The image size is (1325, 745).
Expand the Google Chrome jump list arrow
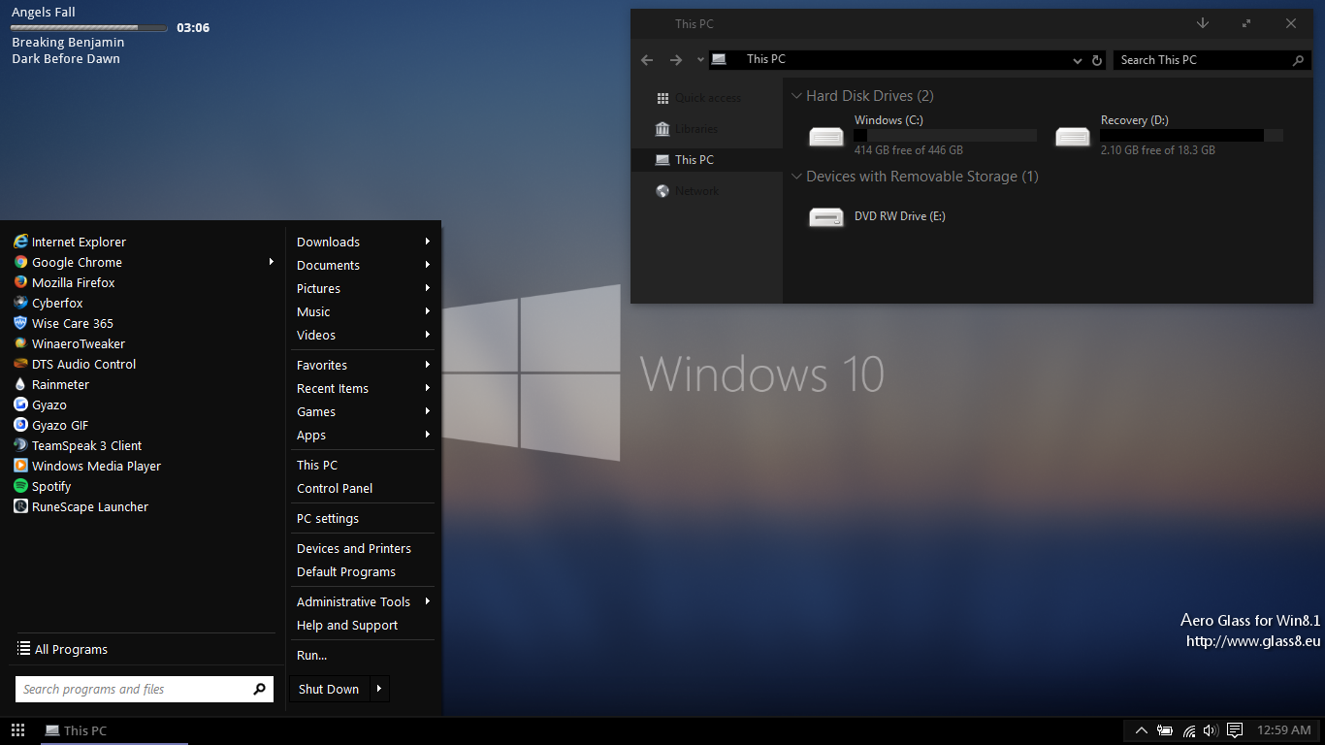point(272,261)
